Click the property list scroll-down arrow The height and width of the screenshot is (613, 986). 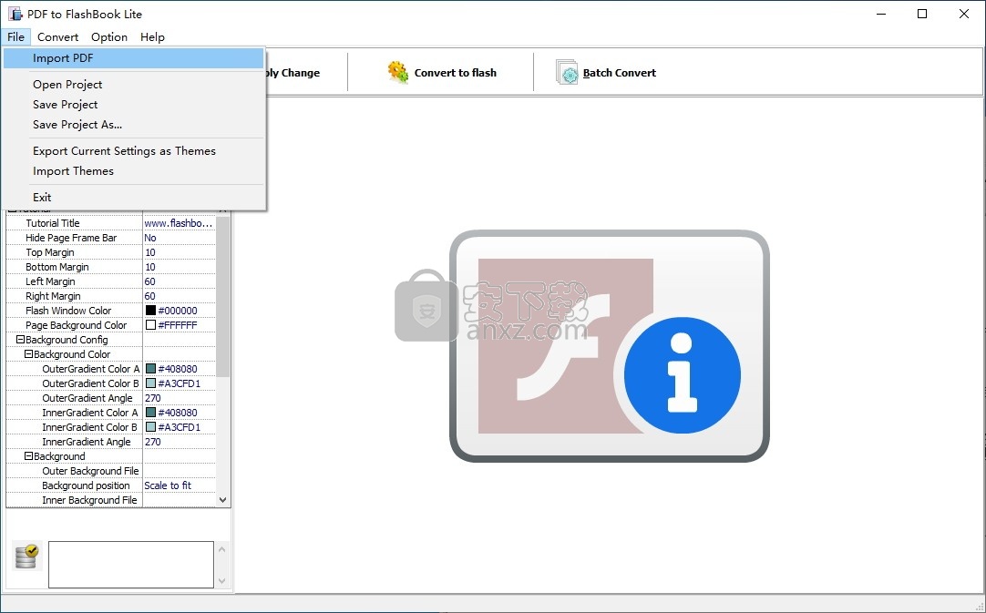pos(222,500)
